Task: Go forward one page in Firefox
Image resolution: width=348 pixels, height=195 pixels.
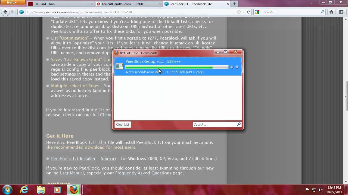Action: (x=12, y=12)
